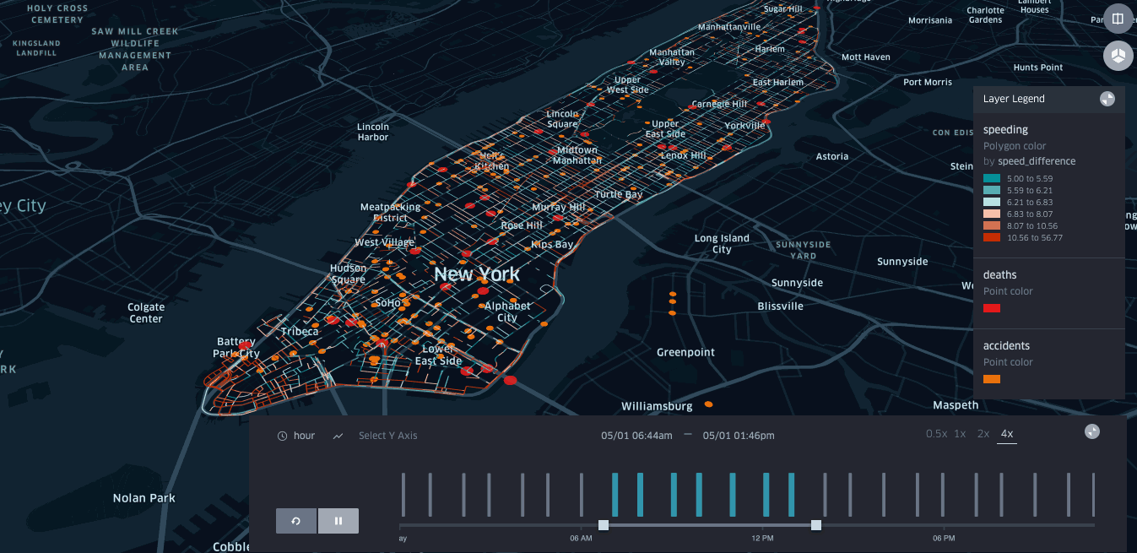Click the accidents layer name in legend
Viewport: 1137px width, 553px height.
tap(1006, 346)
